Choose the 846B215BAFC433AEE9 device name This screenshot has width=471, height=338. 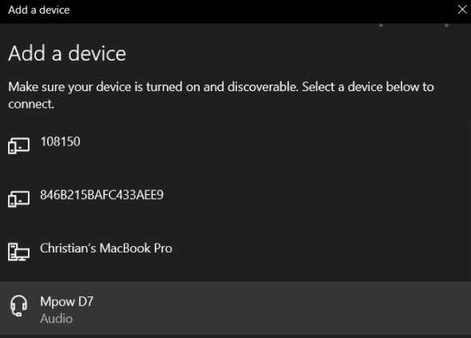point(102,194)
